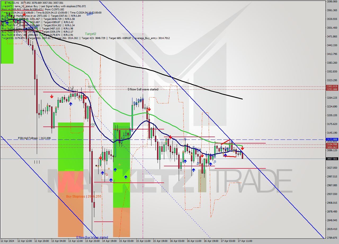This screenshot has width=339, height=244.
Task: Click the 2908.015 price axis label
Action: tap(332, 203)
